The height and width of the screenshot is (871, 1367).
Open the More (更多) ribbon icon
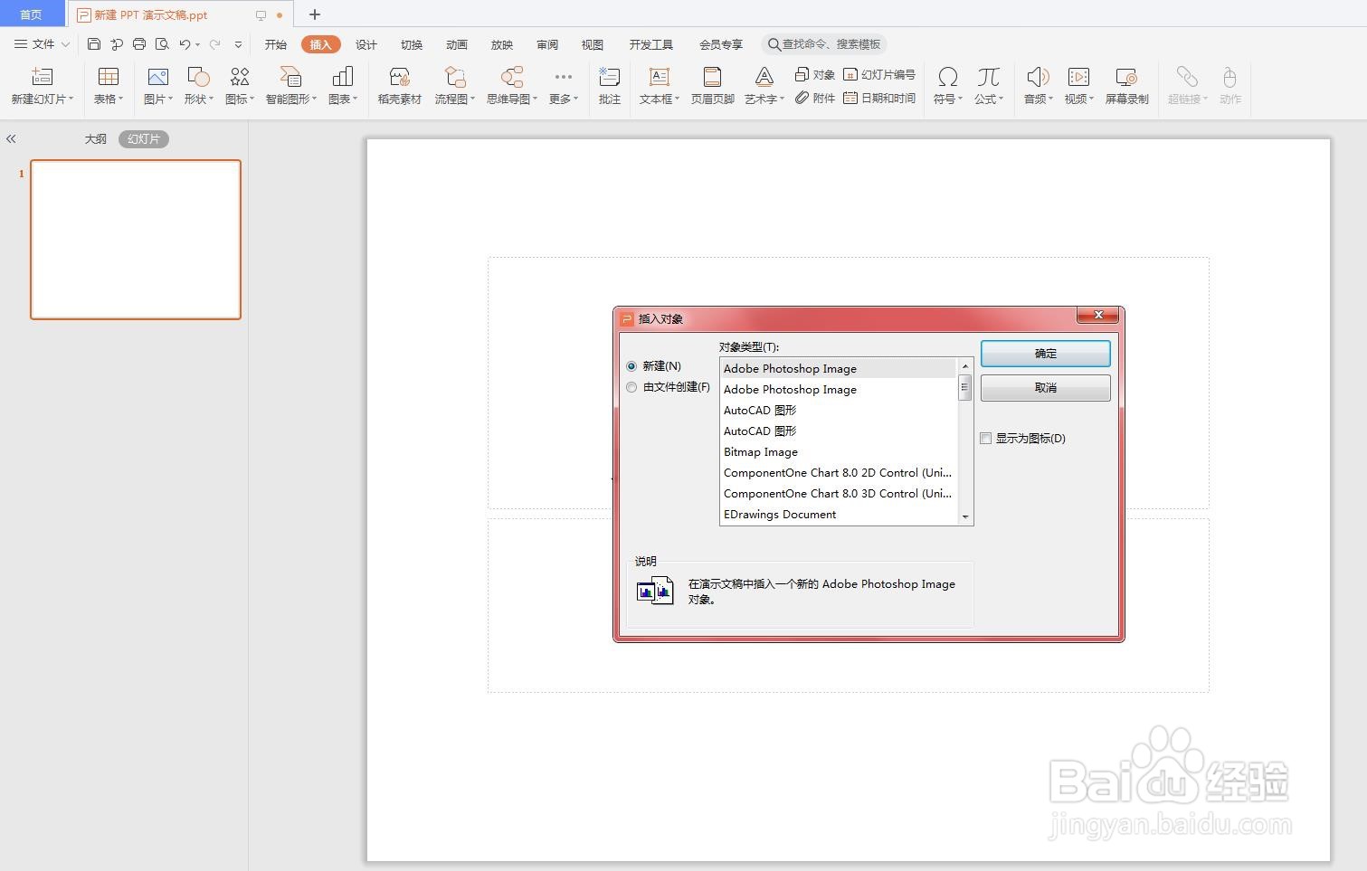click(x=563, y=77)
